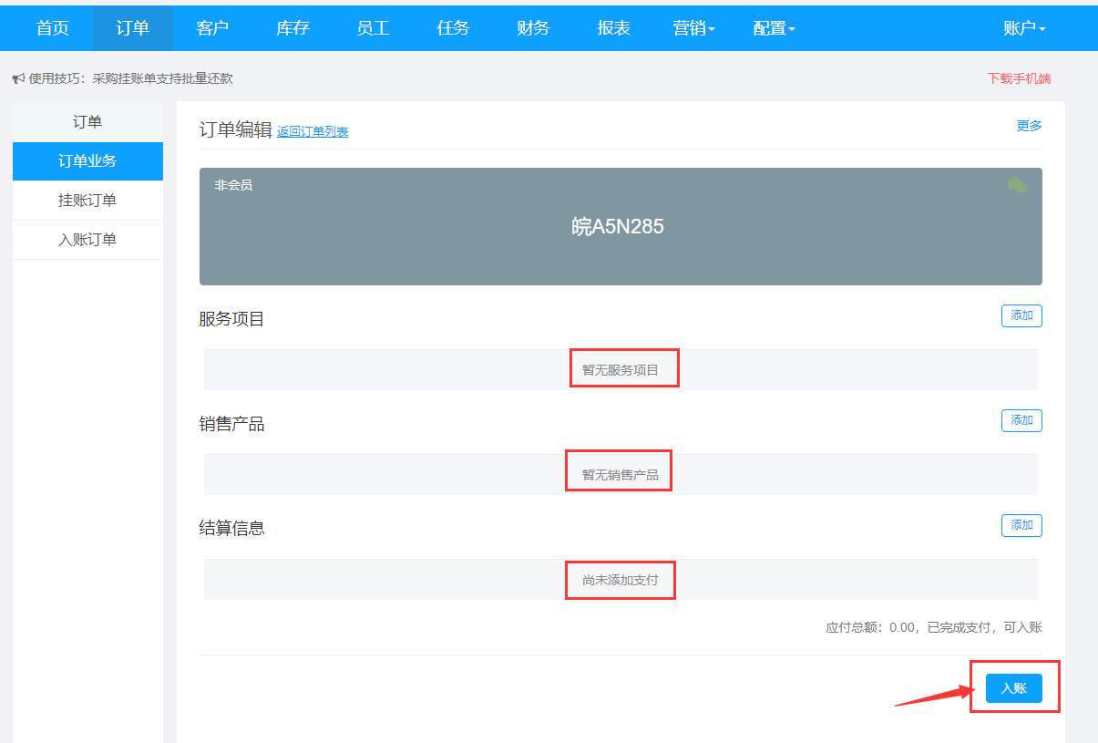Open the 库存 inventory menu

[x=292, y=28]
